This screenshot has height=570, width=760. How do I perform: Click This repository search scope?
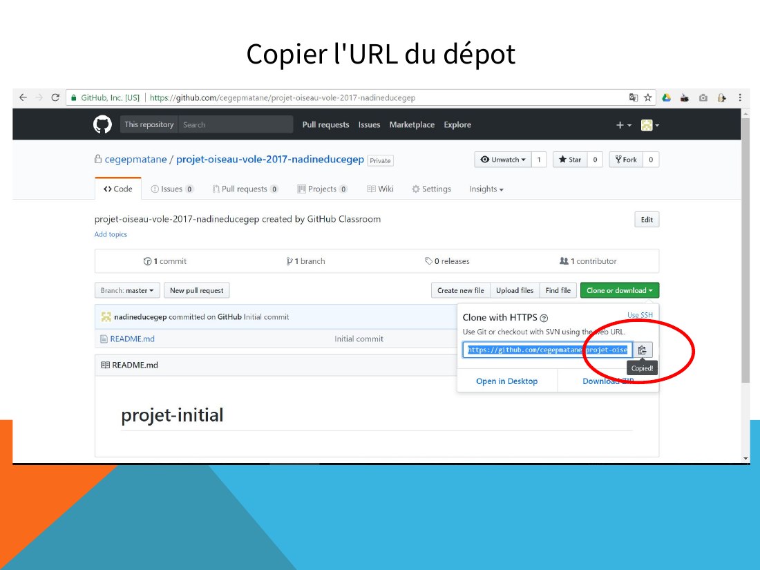click(149, 124)
